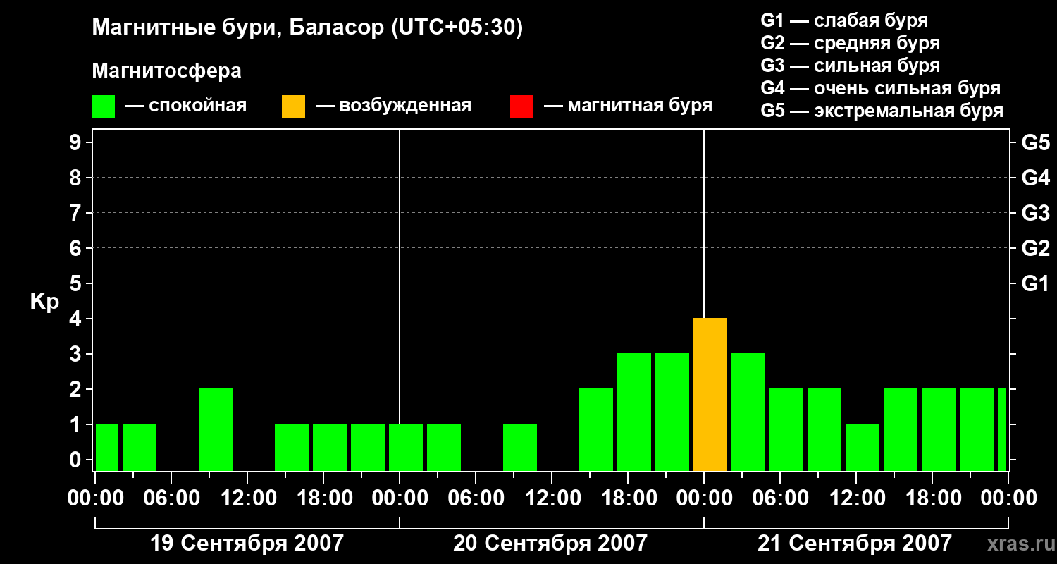Screen dimensions: 1057x564
Task: Click the orange 'возбужденная' legend swatch
Action: click(293, 106)
